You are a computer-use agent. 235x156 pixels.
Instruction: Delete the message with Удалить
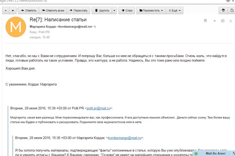[102, 11]
